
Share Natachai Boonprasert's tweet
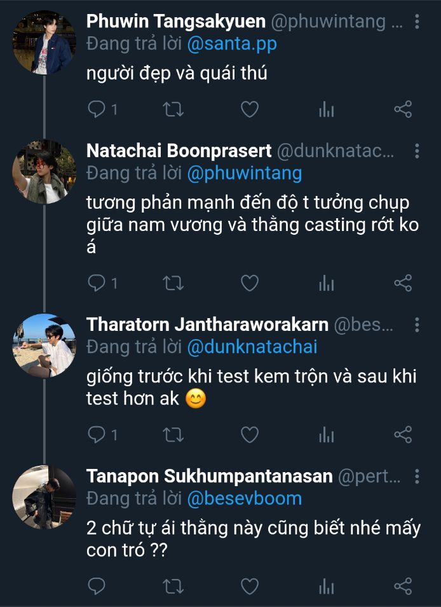tap(403, 283)
